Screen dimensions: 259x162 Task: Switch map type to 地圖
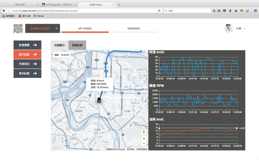(x=56, y=55)
